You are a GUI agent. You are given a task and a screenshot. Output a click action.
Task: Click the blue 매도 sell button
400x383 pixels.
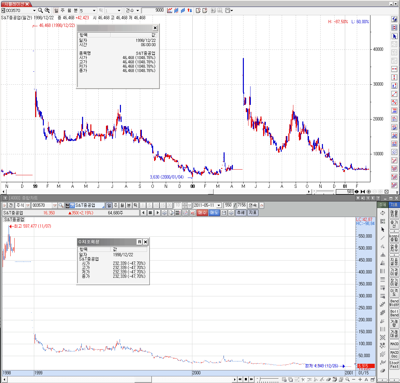(214, 213)
